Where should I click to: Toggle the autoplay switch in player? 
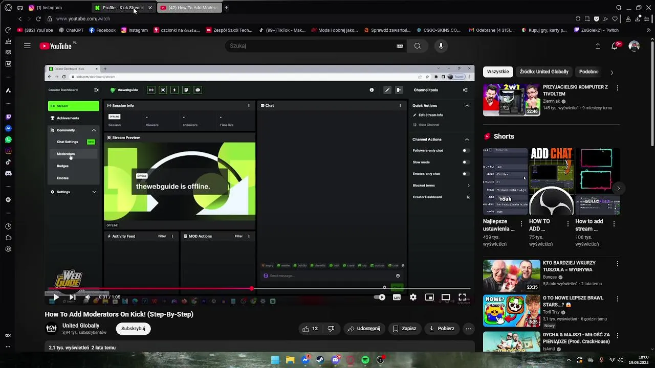point(379,297)
